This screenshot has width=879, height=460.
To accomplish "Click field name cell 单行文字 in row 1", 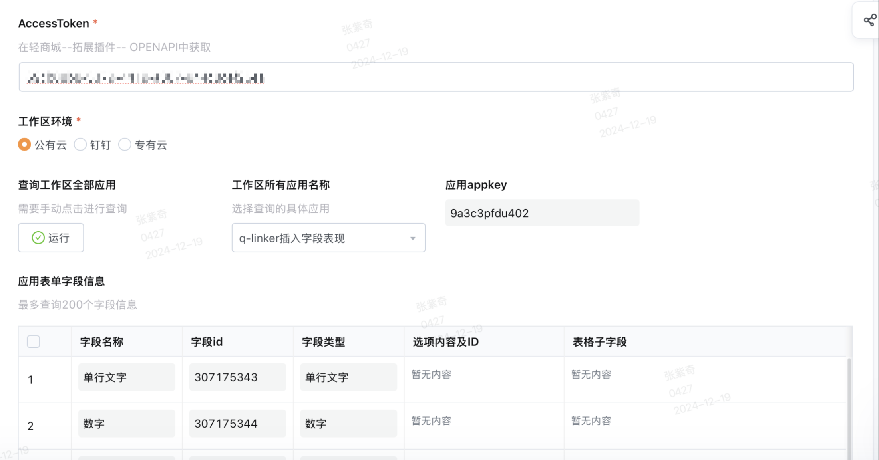I will (x=127, y=377).
